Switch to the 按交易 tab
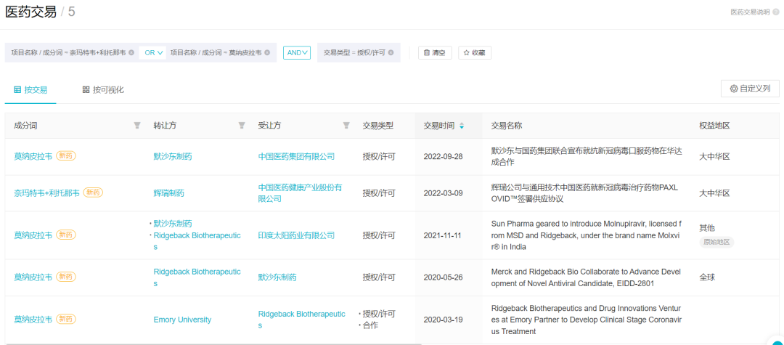Viewport: 784px width, 345px height. pyautogui.click(x=30, y=90)
